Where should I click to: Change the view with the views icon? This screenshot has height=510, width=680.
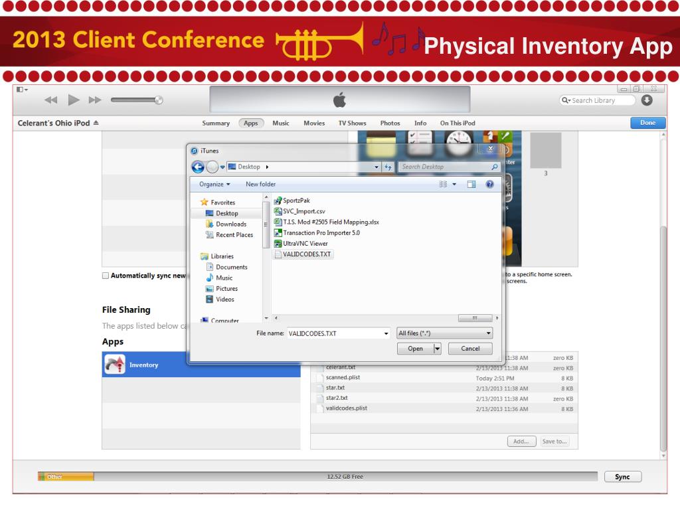coord(443,185)
